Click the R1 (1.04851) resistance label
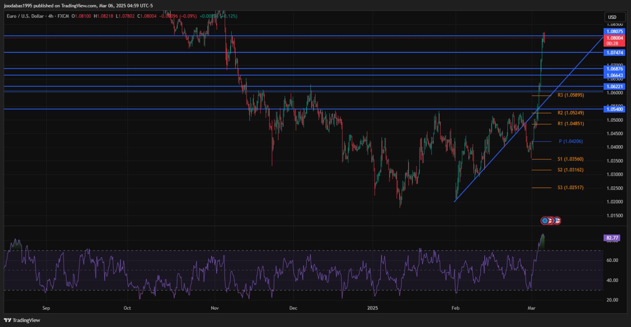 [x=570, y=124]
